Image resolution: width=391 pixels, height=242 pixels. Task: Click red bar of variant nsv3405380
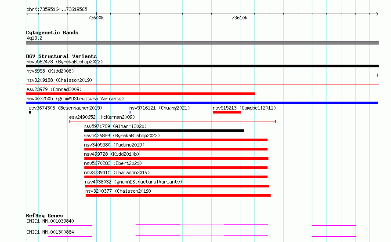pyautogui.click(x=176, y=149)
